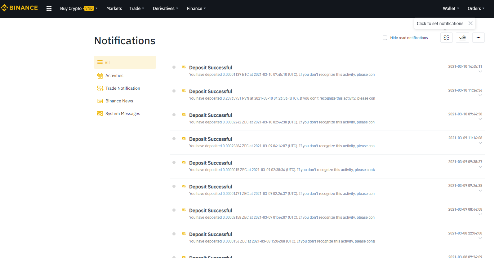Viewport: 494px width, 258px height.
Task: Click the Binance logo
Action: [x=19, y=8]
